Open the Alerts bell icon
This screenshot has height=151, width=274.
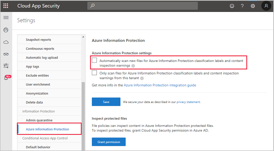[6, 78]
